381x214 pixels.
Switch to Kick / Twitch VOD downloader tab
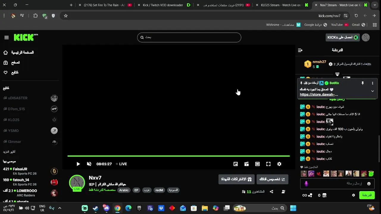click(x=164, y=5)
